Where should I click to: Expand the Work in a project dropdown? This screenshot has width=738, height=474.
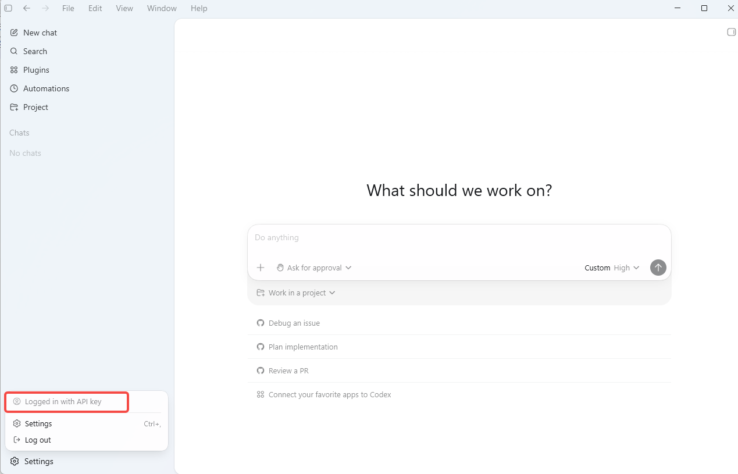(x=296, y=293)
